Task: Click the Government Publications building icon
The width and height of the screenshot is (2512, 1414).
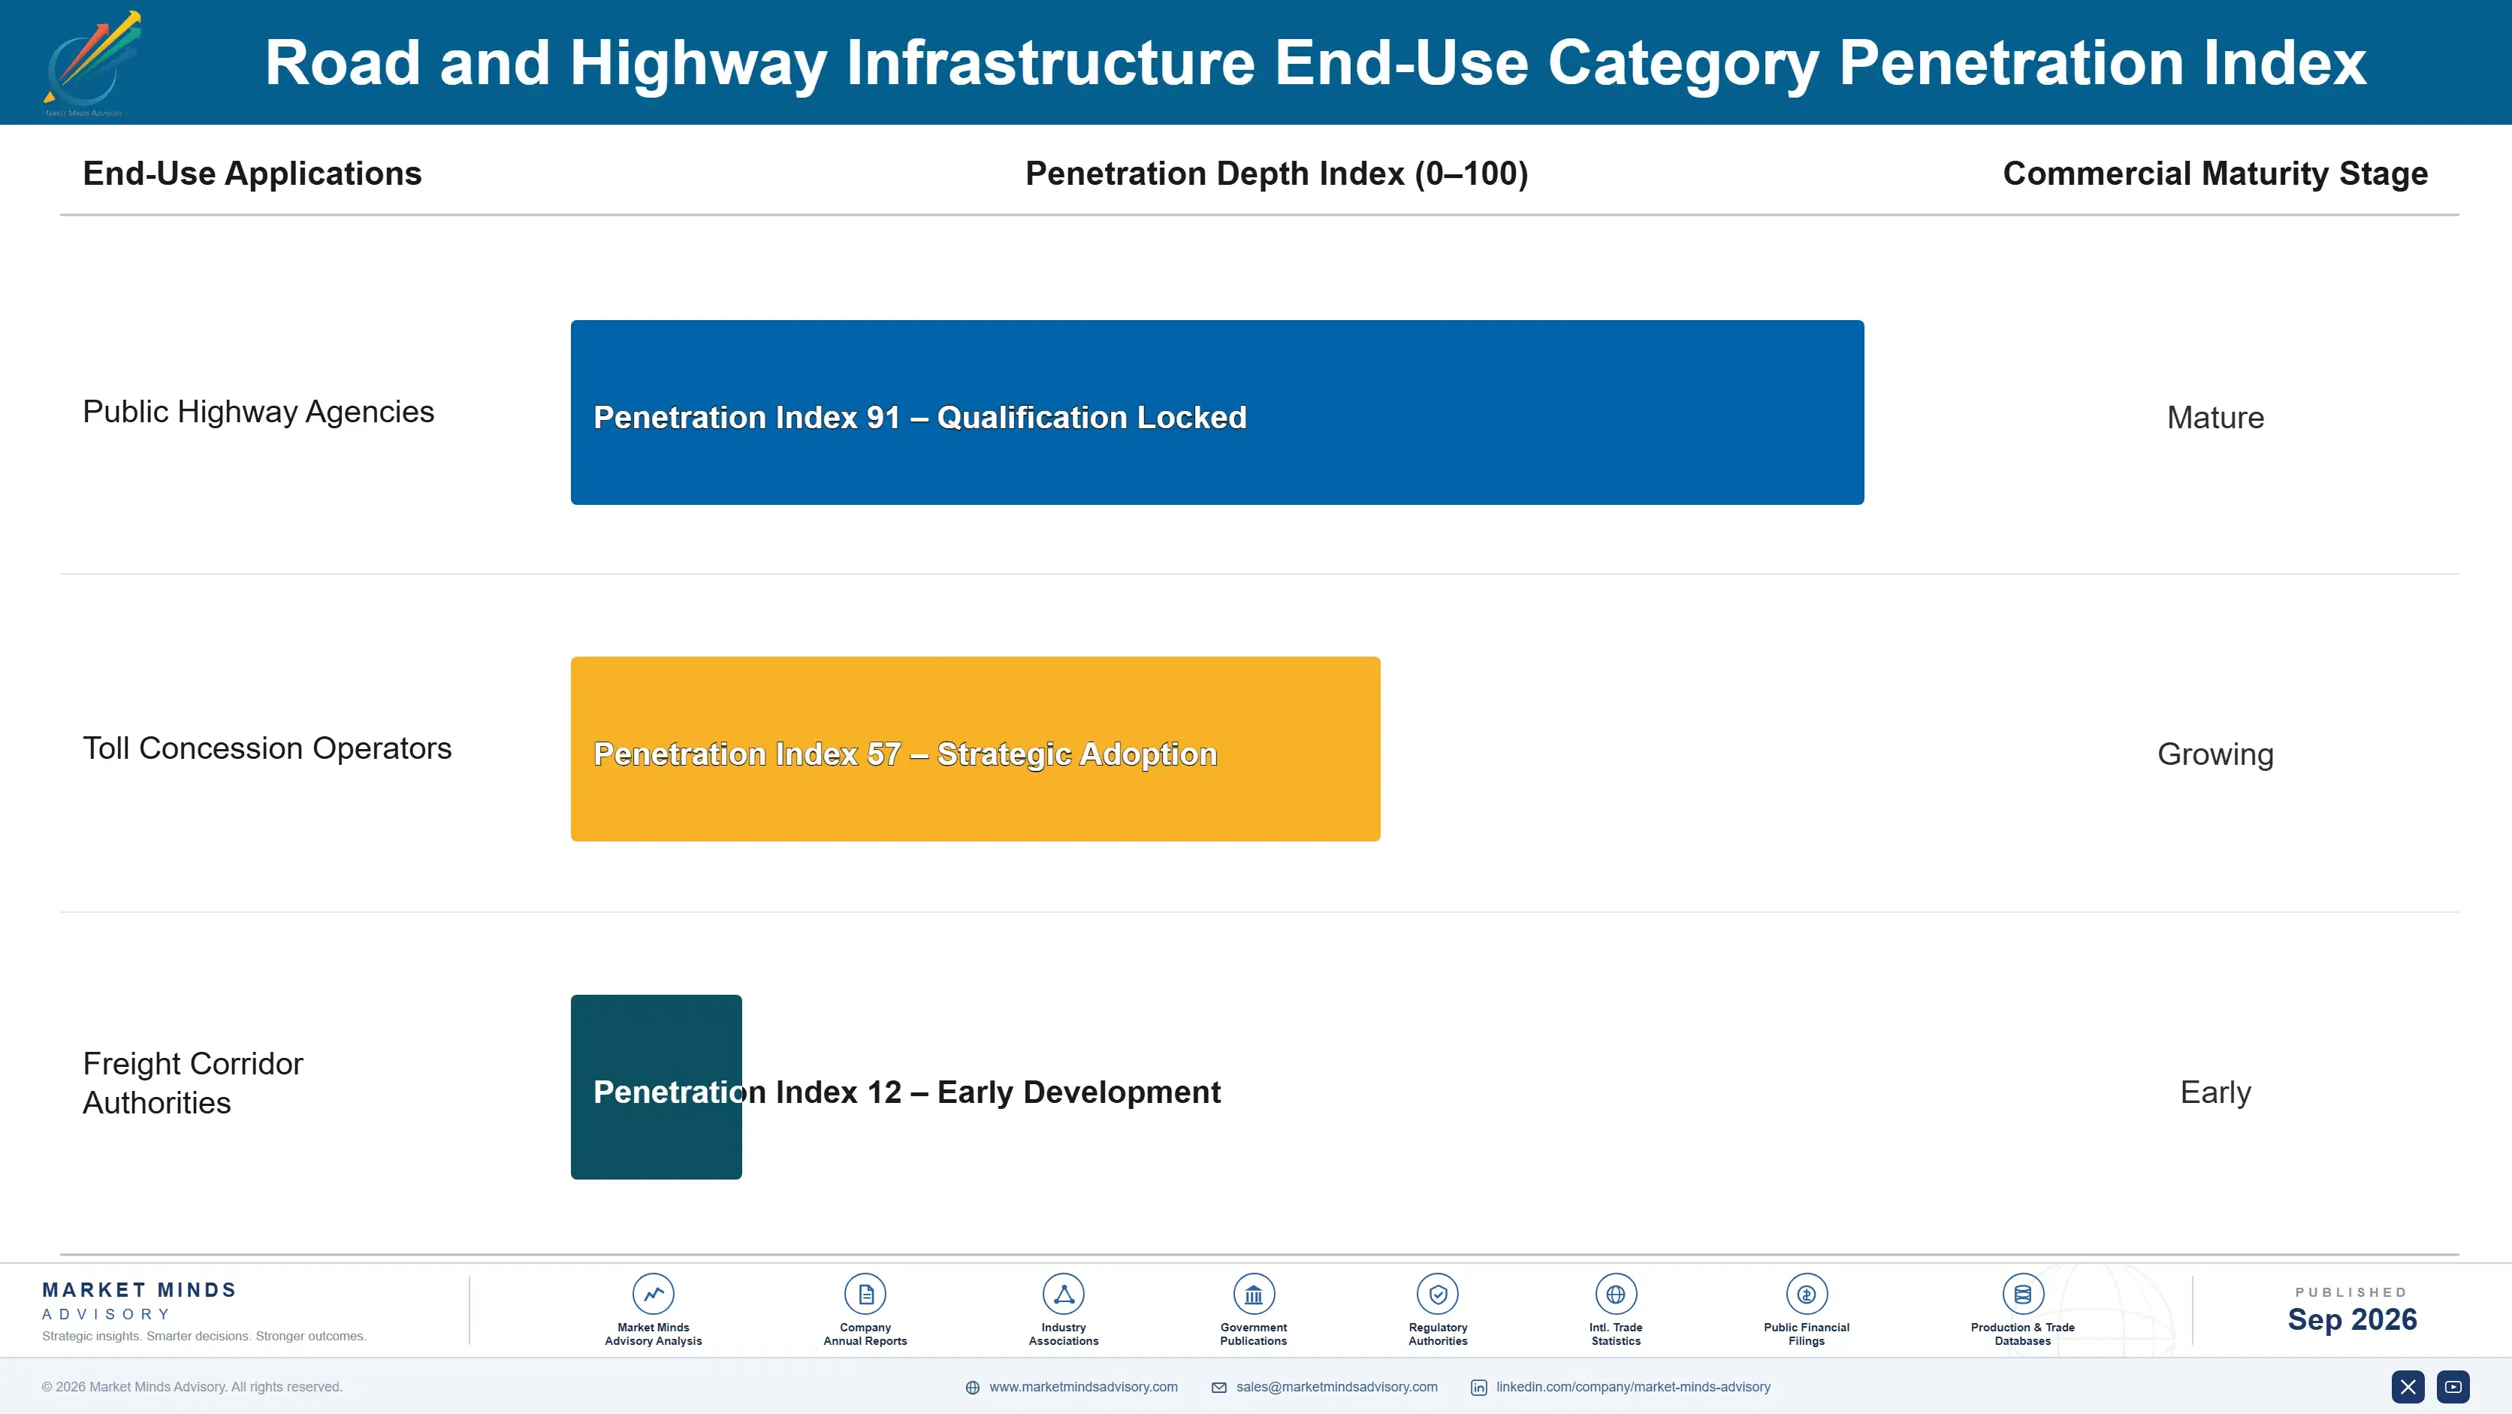Action: 1253,1294
